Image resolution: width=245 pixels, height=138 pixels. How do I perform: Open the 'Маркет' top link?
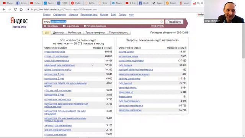point(104,15)
